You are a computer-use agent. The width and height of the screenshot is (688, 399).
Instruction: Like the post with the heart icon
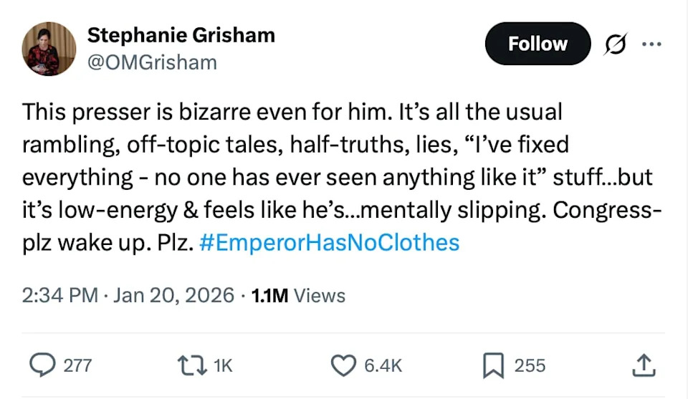coord(343,365)
